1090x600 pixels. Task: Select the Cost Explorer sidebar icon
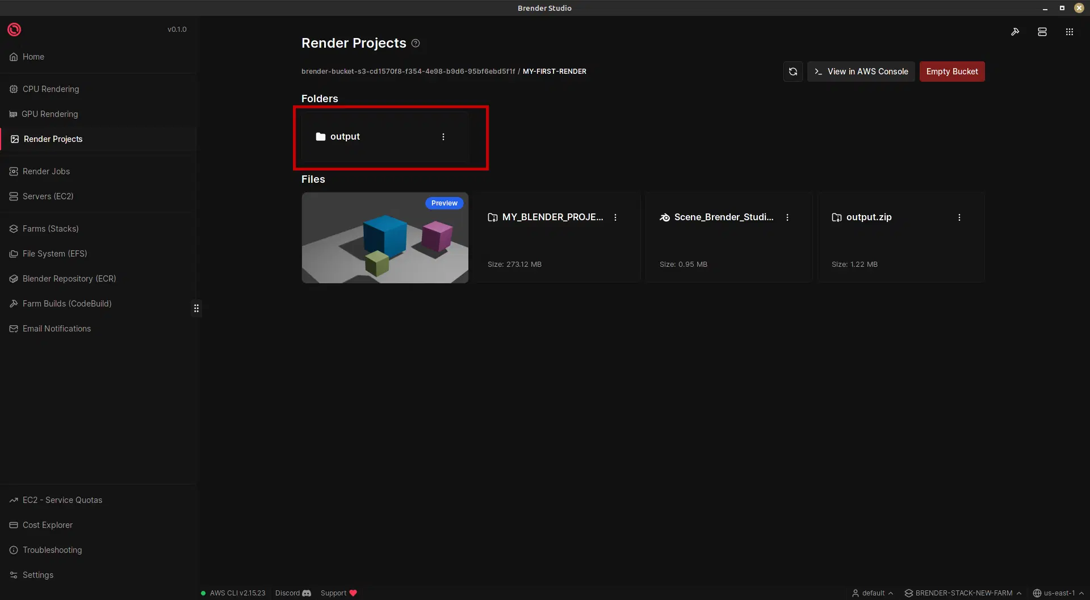13,525
